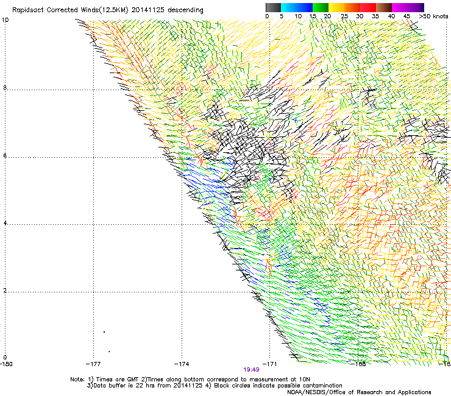Click the longitude '-168' axis label
The image size is (451, 396).
click(358, 364)
